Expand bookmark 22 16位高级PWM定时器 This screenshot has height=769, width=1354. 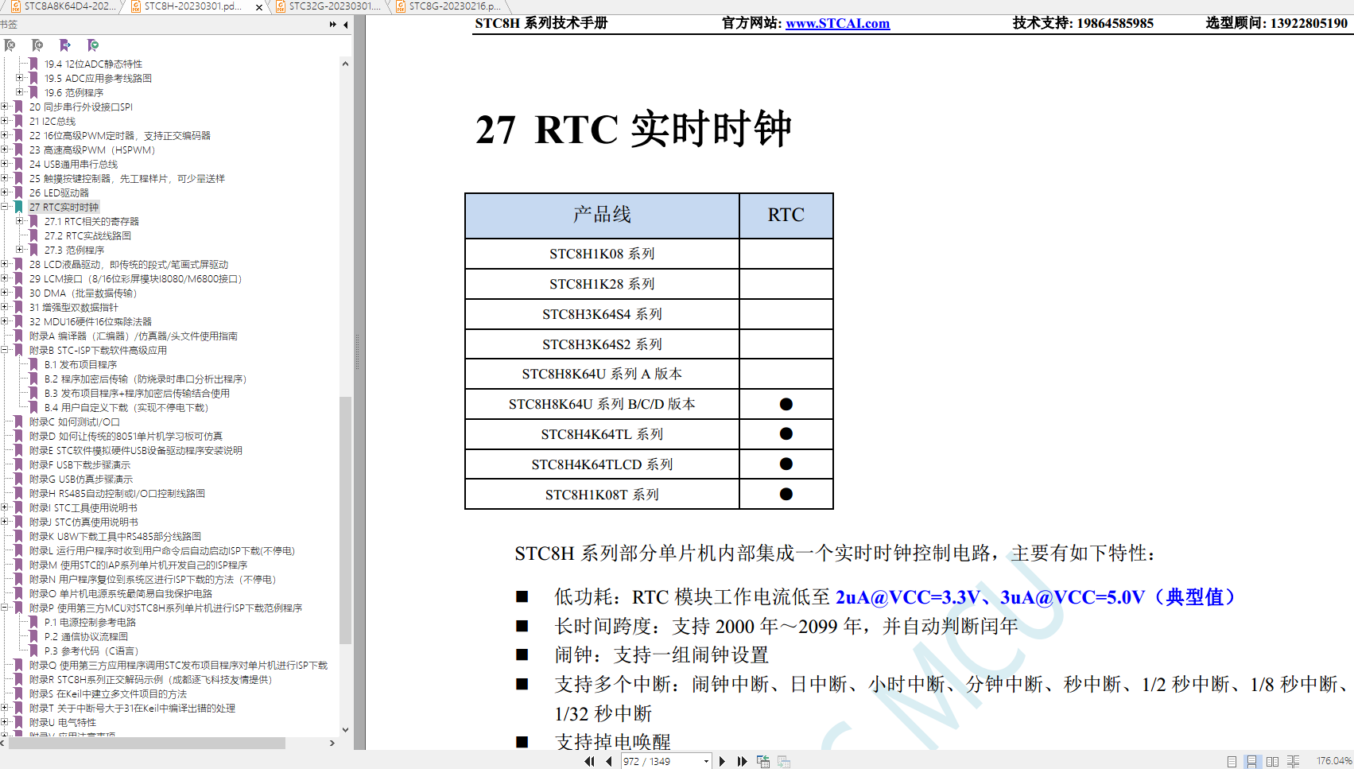click(5, 135)
